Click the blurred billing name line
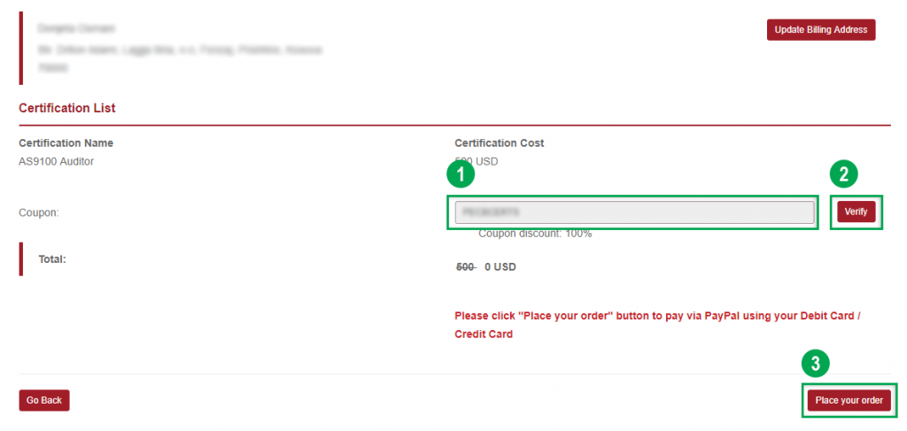This screenshot has width=907, height=431. (76, 30)
